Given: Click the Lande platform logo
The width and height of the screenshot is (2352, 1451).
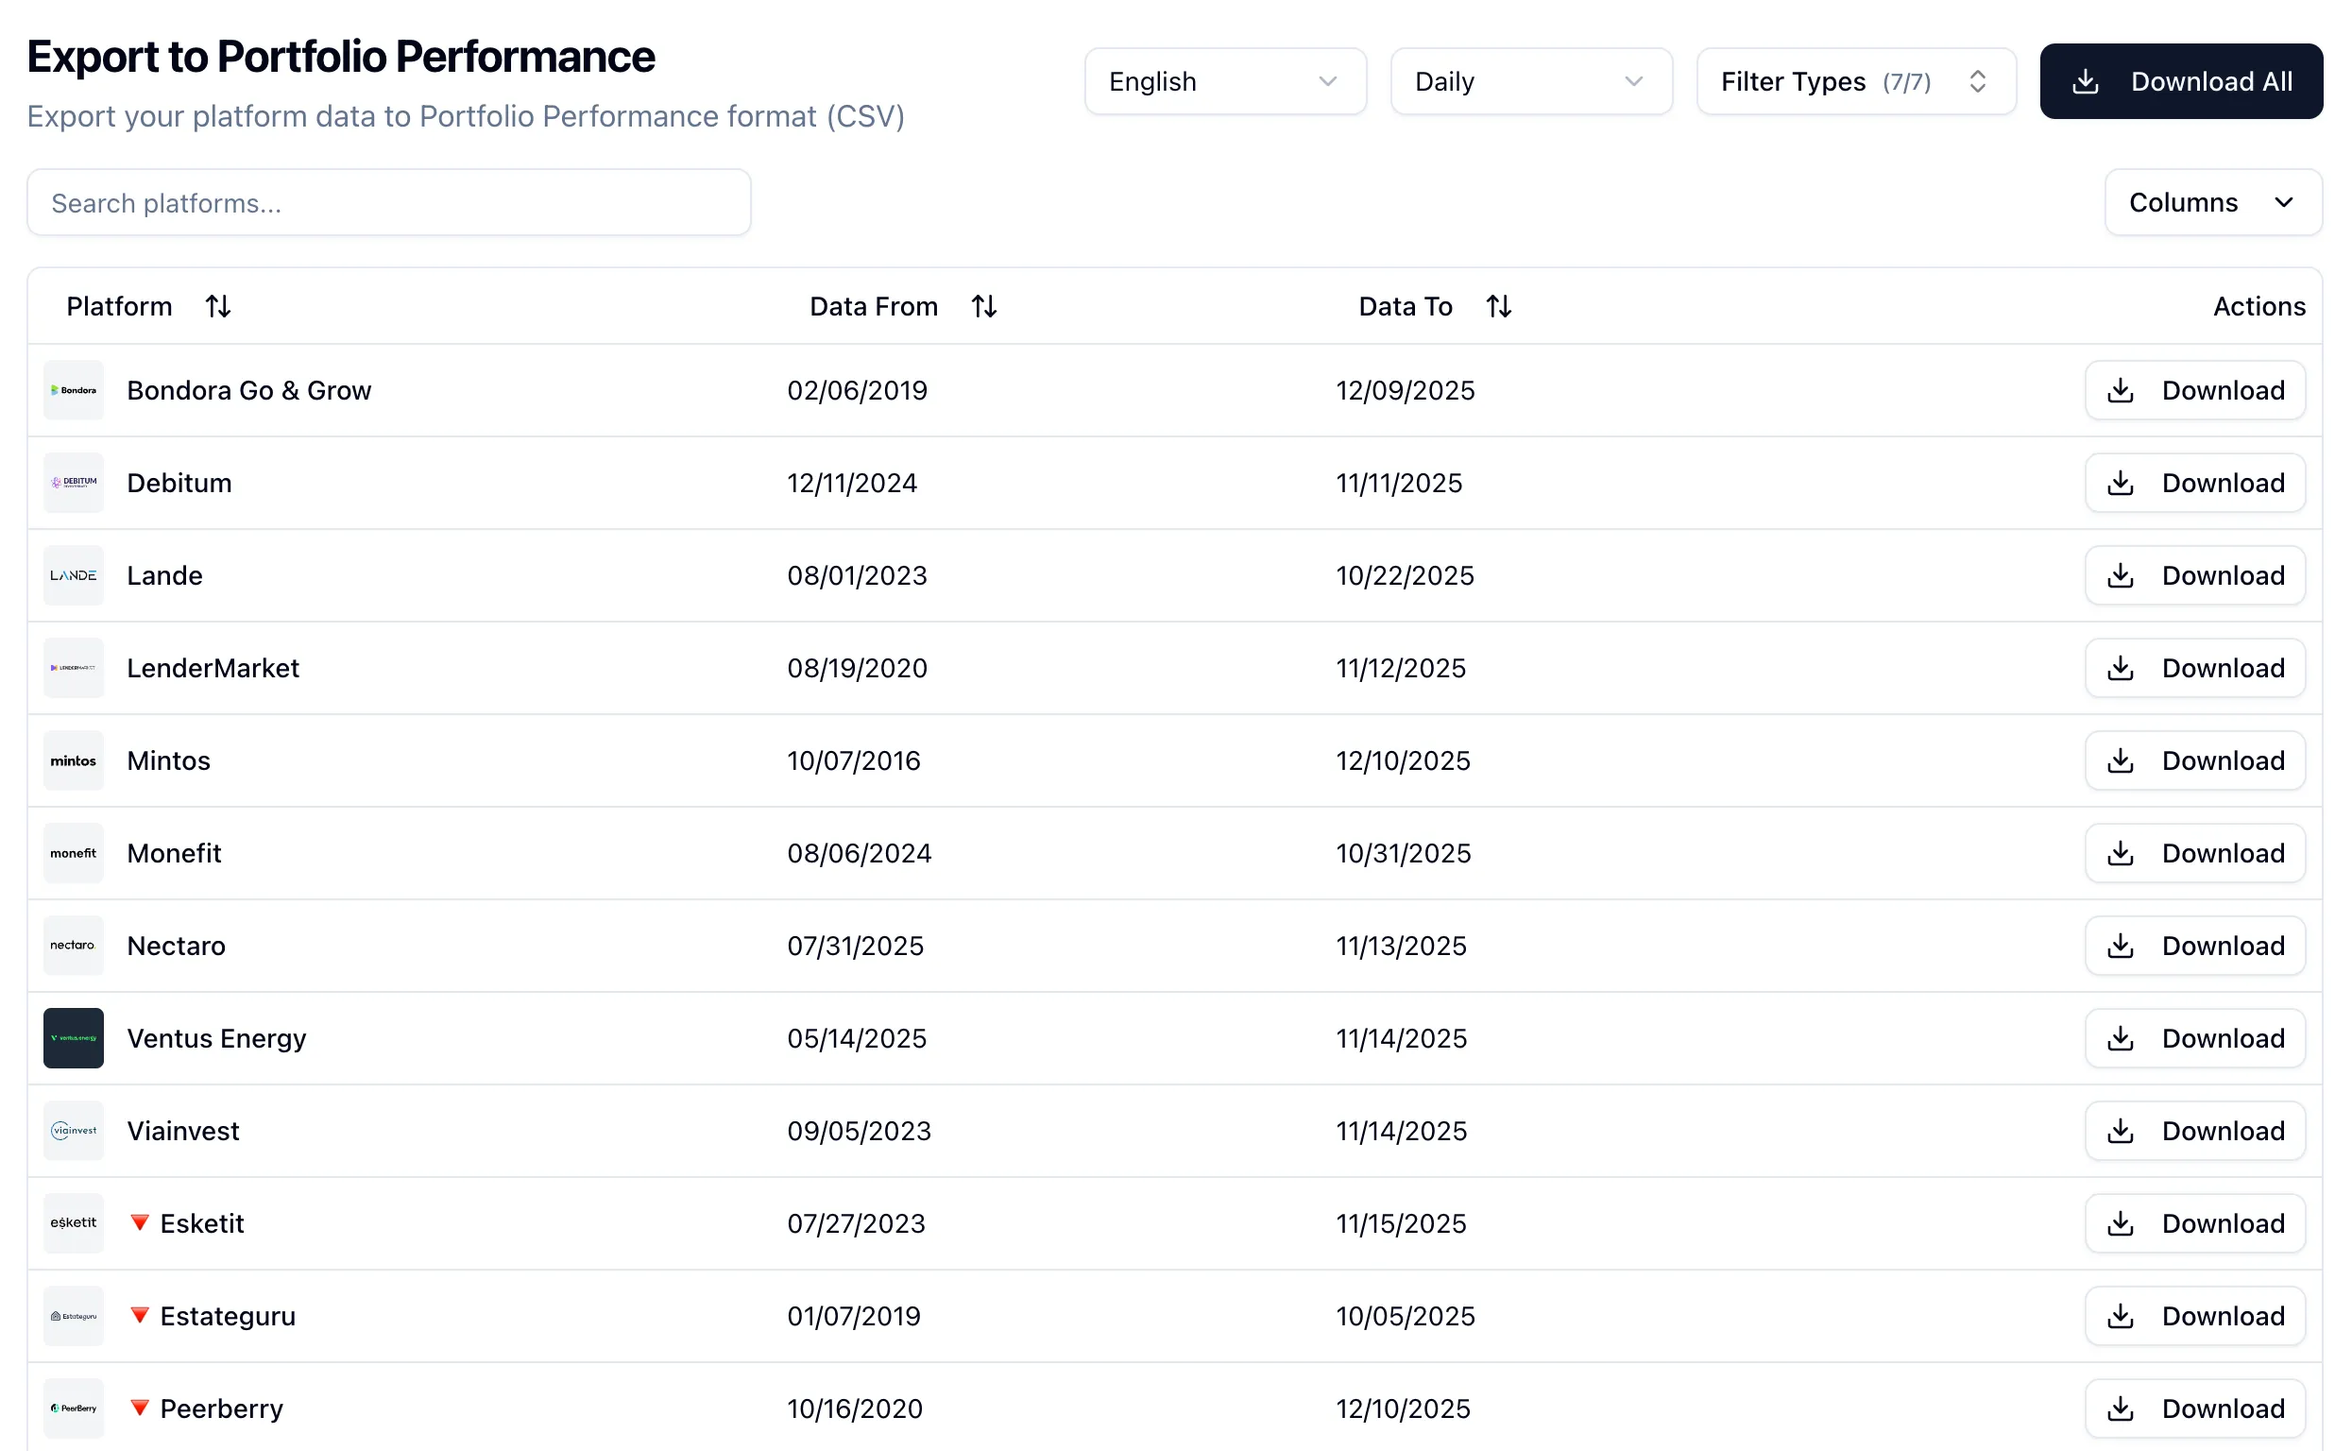Looking at the screenshot, I should click(x=73, y=575).
